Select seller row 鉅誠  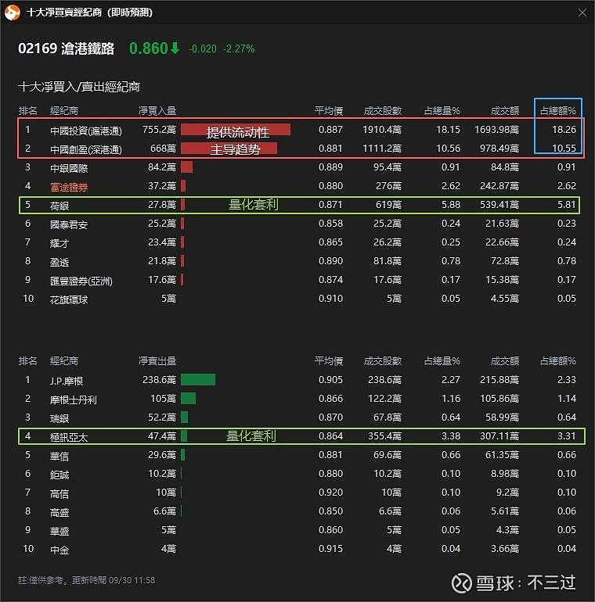[297, 474]
